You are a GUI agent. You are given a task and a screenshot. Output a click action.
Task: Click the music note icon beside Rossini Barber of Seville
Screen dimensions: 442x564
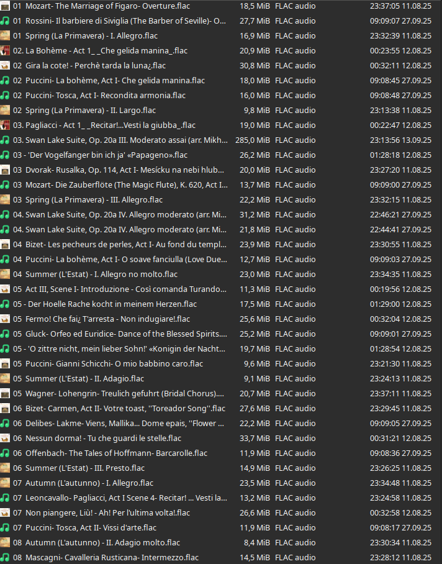pos(5,20)
